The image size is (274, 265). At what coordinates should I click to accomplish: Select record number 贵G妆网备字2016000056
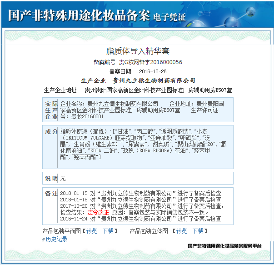point(150,62)
